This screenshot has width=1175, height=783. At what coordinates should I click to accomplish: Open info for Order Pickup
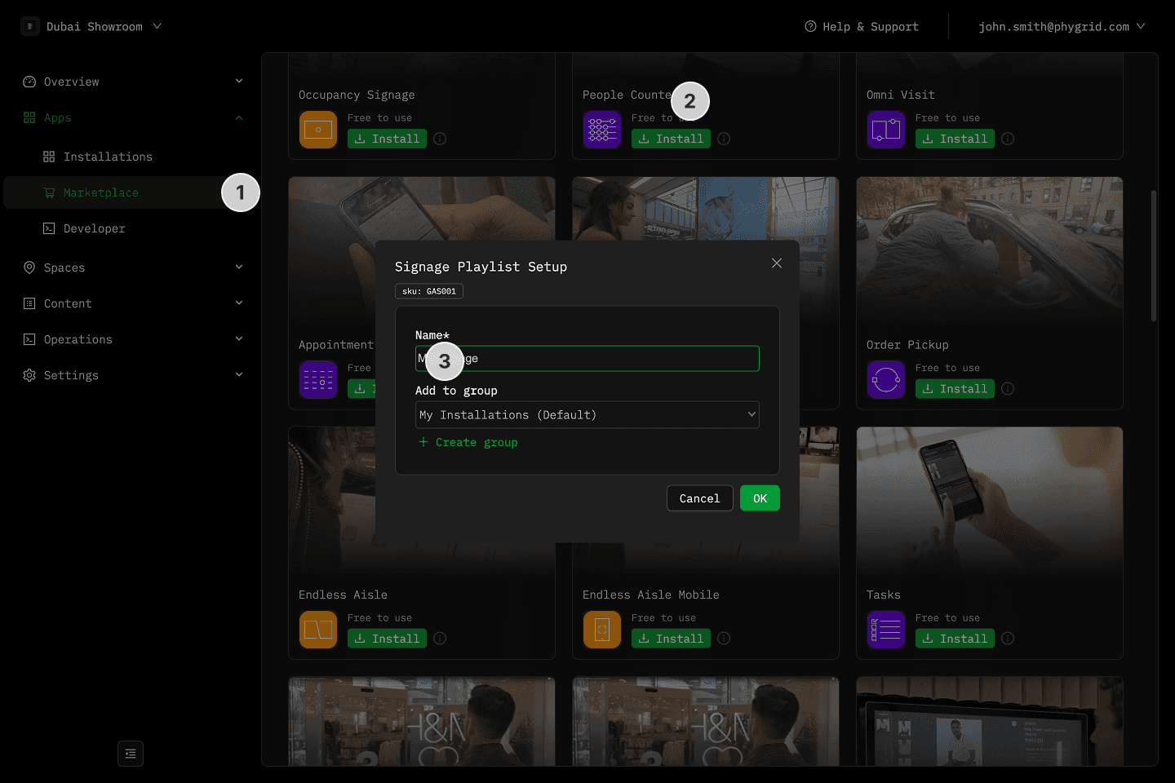[1008, 388]
